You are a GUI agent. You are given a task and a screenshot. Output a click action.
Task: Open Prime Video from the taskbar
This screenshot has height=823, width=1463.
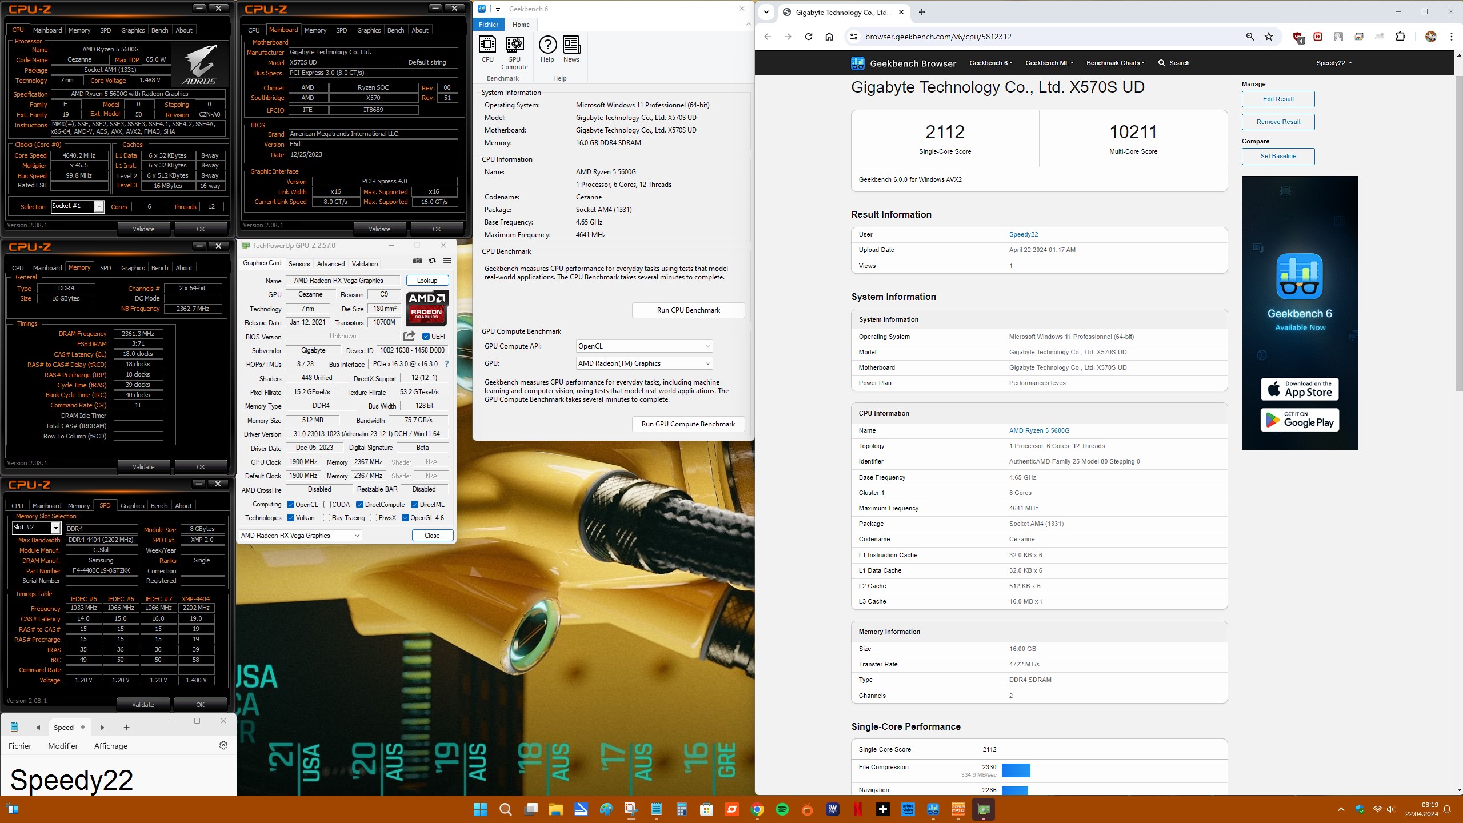tap(908, 809)
